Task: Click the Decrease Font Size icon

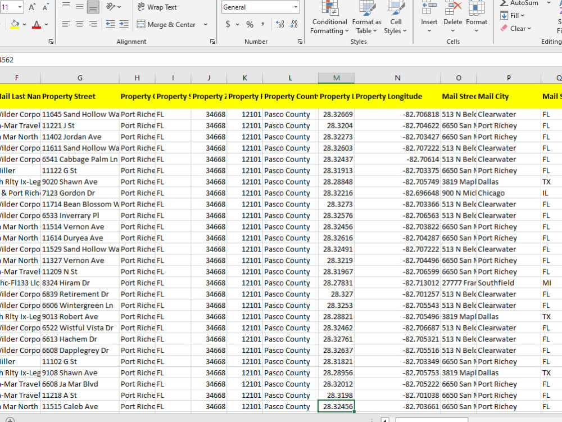Action: click(46, 7)
